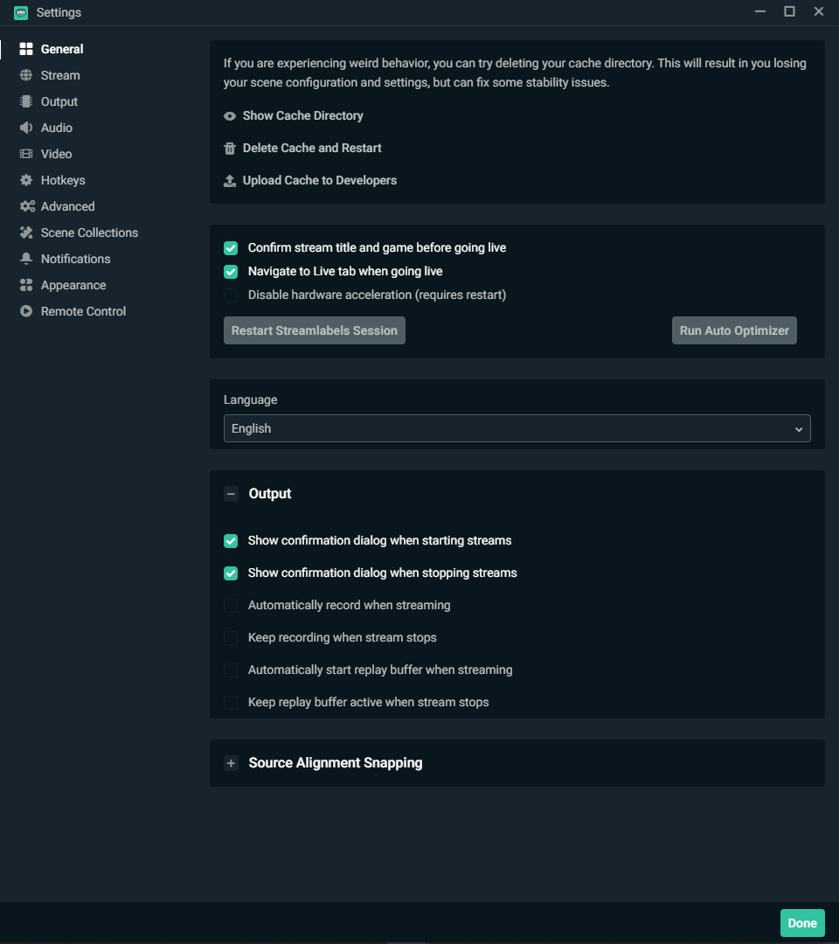The image size is (839, 944).
Task: Click Upload Cache to Developers link
Action: click(319, 180)
